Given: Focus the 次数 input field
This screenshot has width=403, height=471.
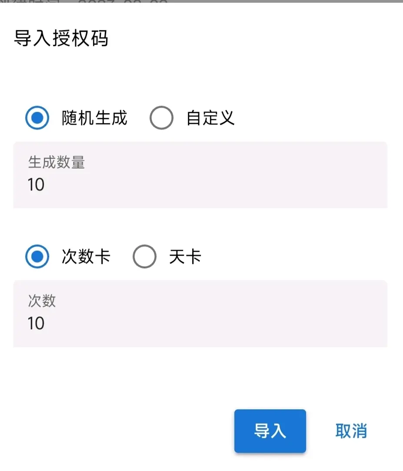Looking at the screenshot, I should tap(200, 314).
